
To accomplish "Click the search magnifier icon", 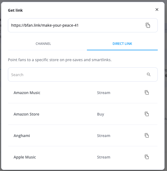I will [148, 74].
